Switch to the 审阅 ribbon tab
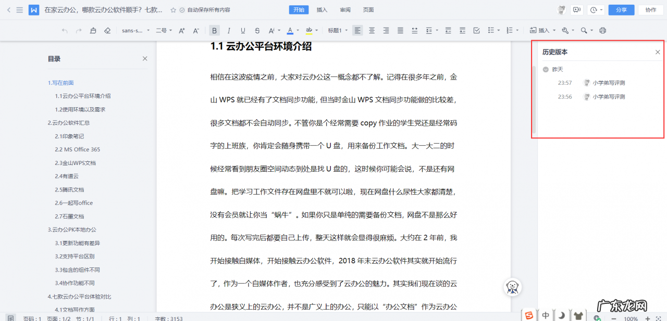 click(345, 9)
